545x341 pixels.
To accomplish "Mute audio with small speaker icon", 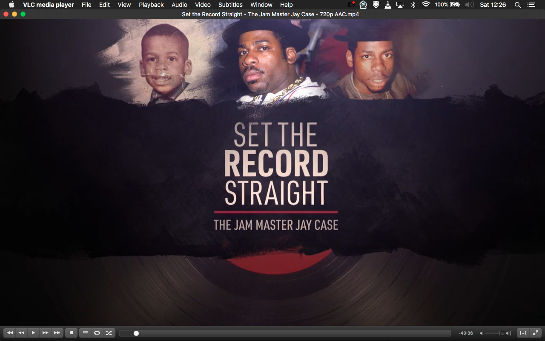I will click(x=482, y=333).
